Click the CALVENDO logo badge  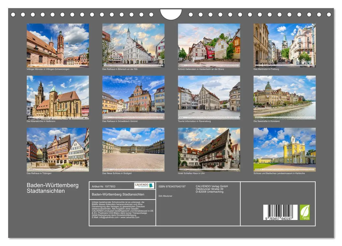[144, 186]
